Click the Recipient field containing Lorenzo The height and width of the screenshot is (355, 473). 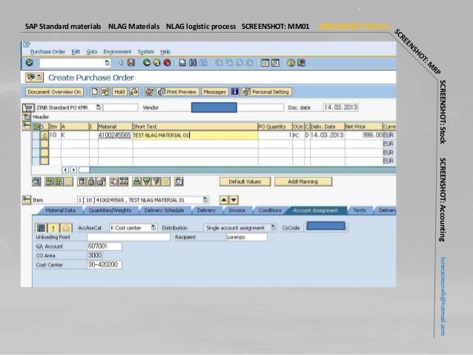click(x=246, y=237)
